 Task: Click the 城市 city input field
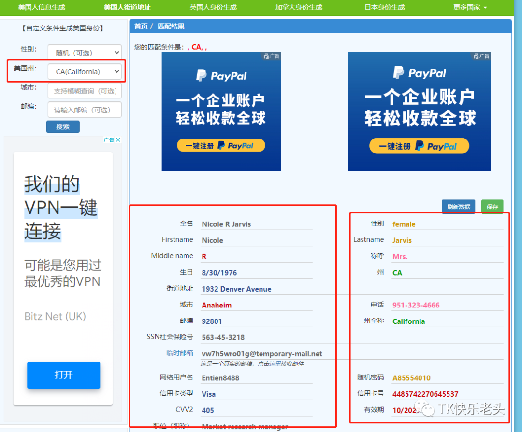[x=85, y=91]
